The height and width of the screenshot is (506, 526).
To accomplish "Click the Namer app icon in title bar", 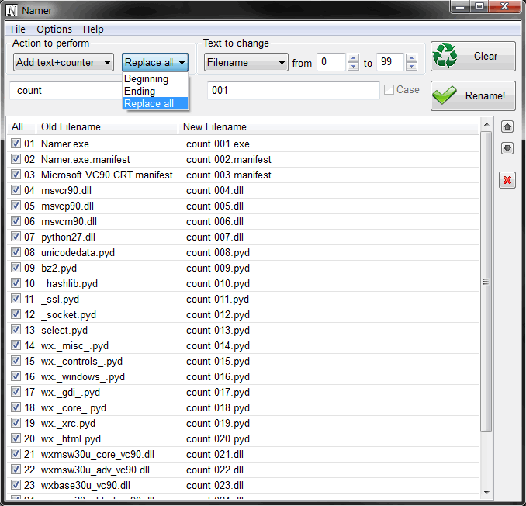I will (x=12, y=9).
